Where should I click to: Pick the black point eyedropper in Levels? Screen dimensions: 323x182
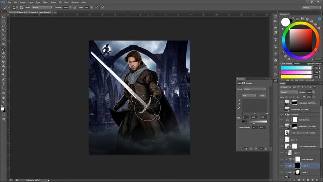click(239, 100)
